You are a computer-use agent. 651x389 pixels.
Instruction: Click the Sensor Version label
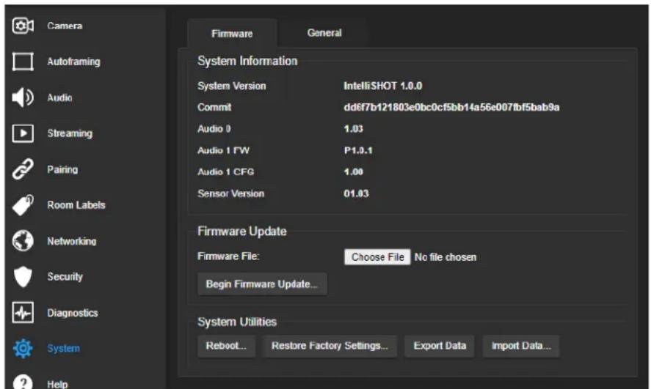tap(231, 193)
